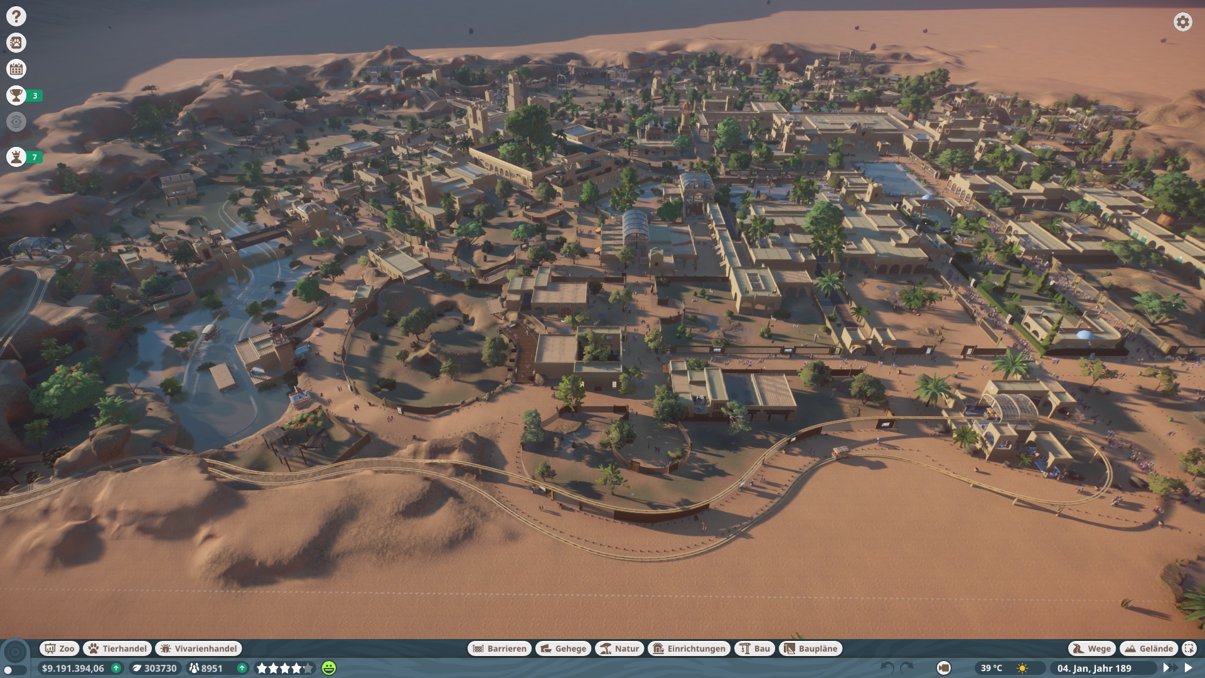Set normal play speed
The width and height of the screenshot is (1205, 678).
[x=1188, y=668]
